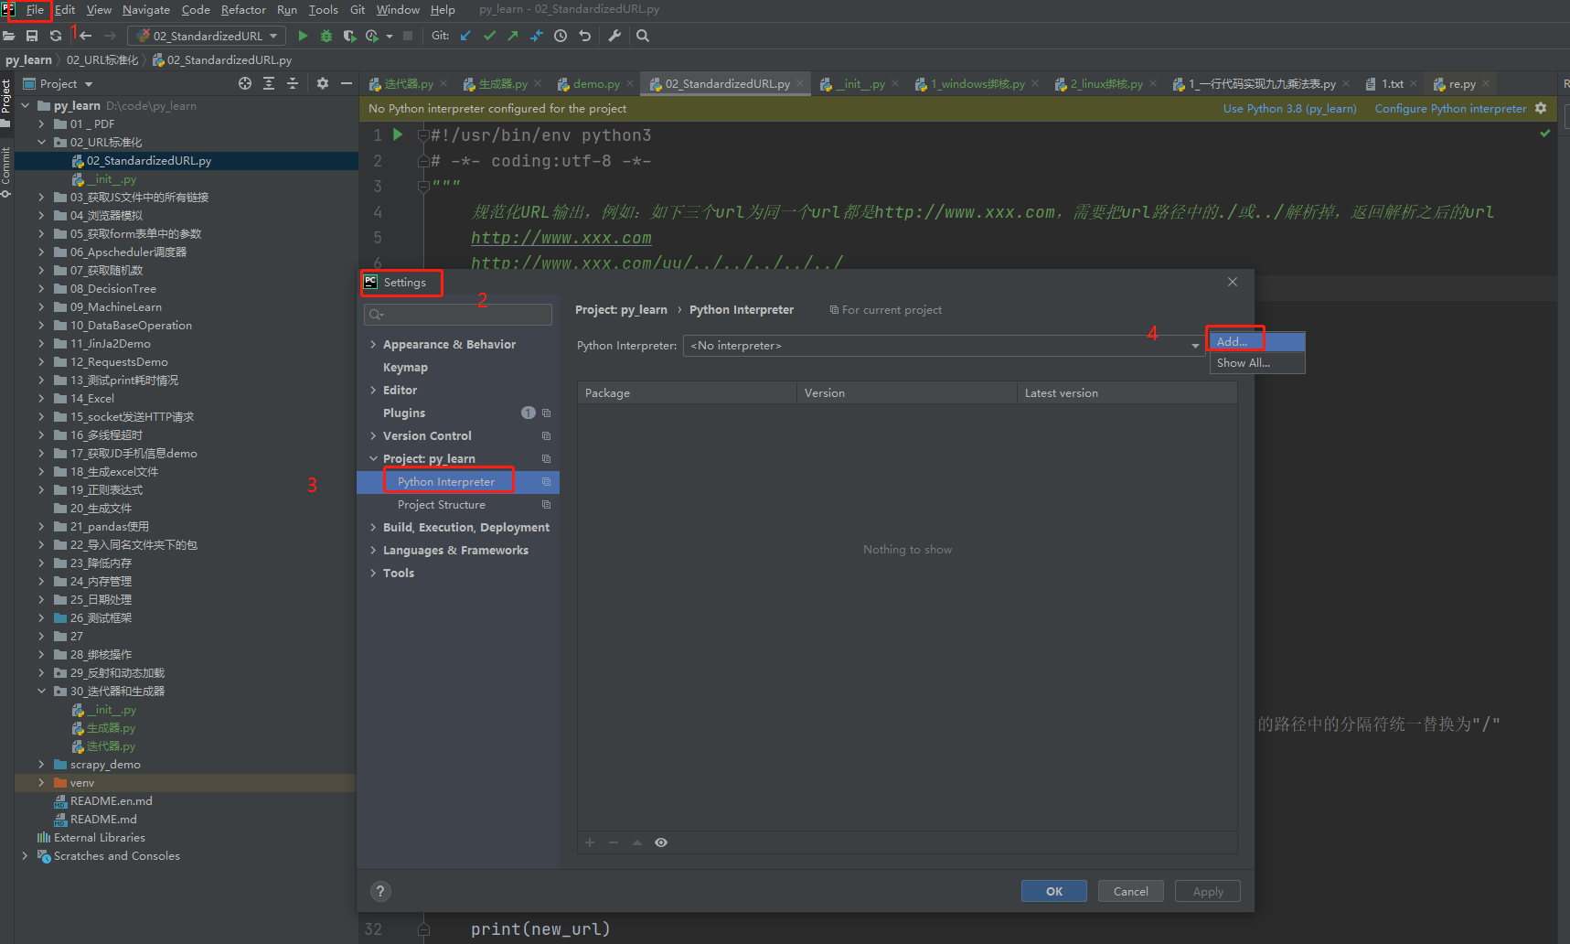Click Cancel in Settings dialog

point(1131,891)
